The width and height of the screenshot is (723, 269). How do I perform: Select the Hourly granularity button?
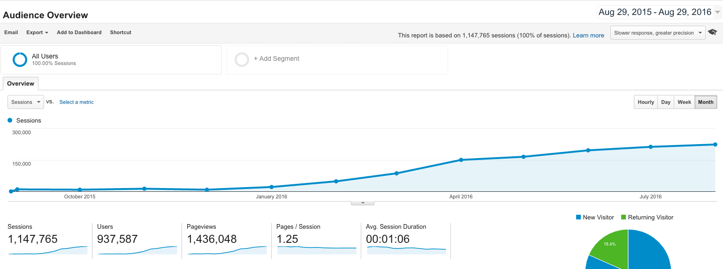[646, 102]
